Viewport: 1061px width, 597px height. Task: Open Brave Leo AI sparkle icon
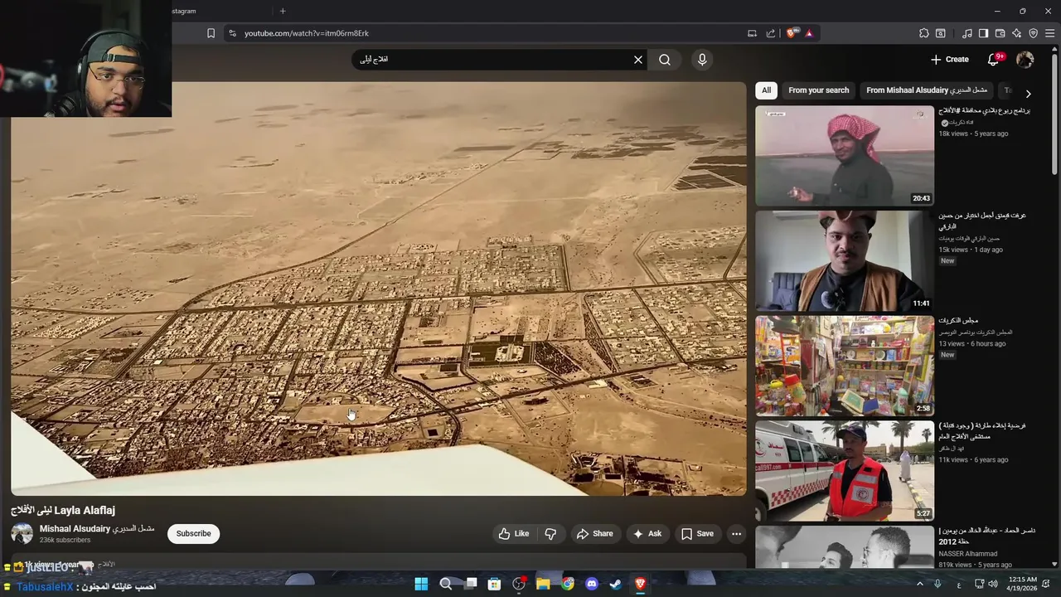click(1017, 33)
